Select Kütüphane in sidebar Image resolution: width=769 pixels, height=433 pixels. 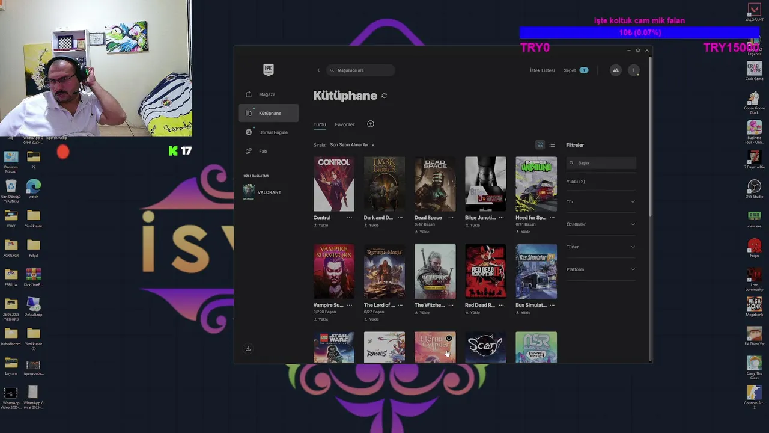pyautogui.click(x=269, y=113)
